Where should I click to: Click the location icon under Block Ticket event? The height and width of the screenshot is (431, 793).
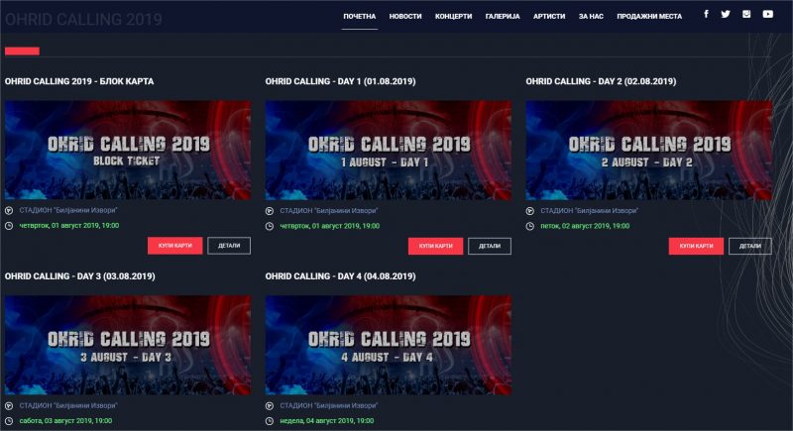(9, 210)
